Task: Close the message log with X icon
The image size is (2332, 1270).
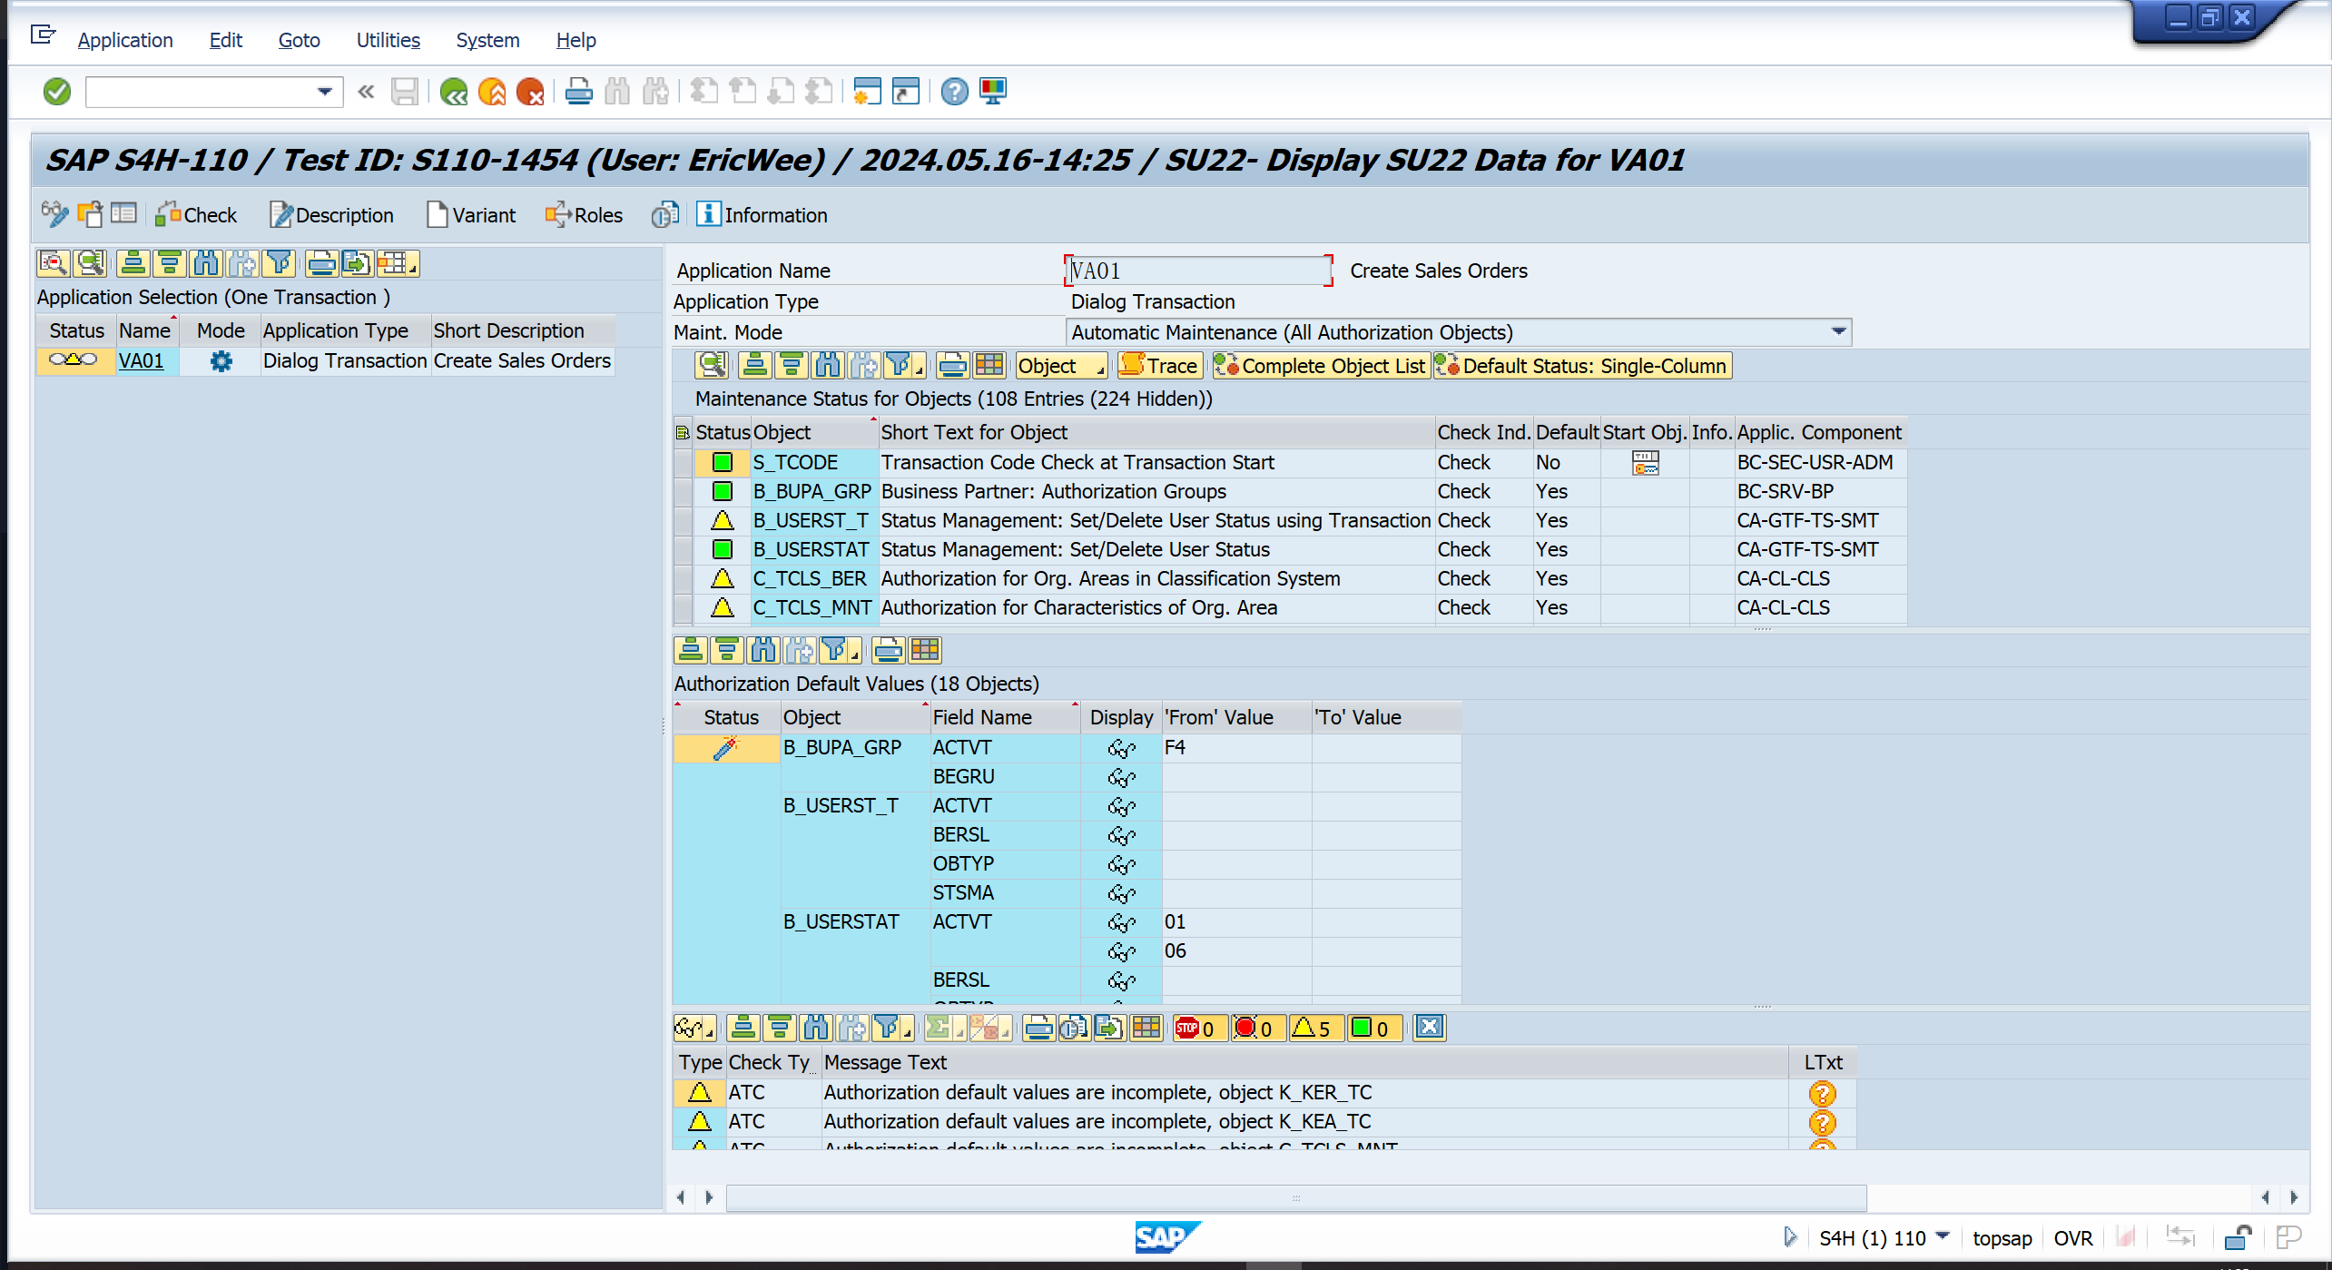Action: tap(1429, 1028)
